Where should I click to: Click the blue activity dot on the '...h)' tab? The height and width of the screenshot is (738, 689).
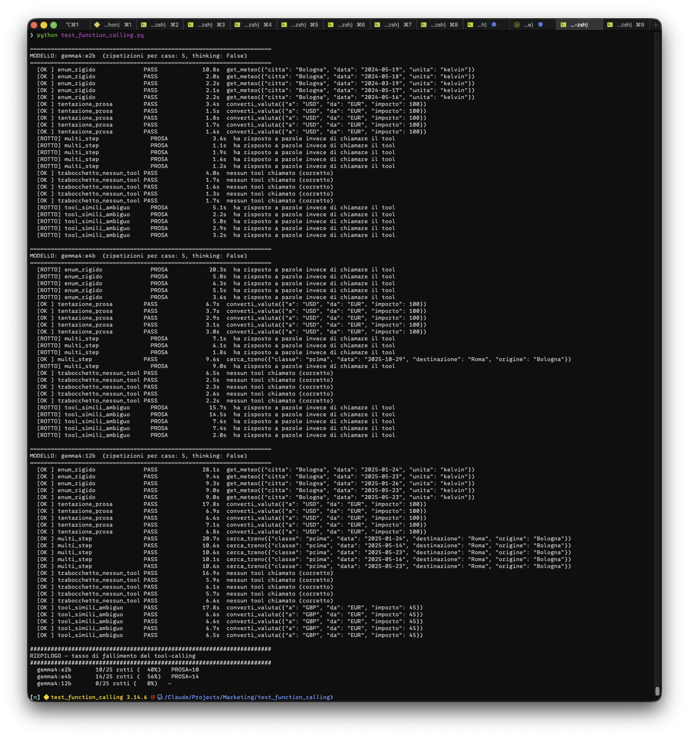(494, 25)
